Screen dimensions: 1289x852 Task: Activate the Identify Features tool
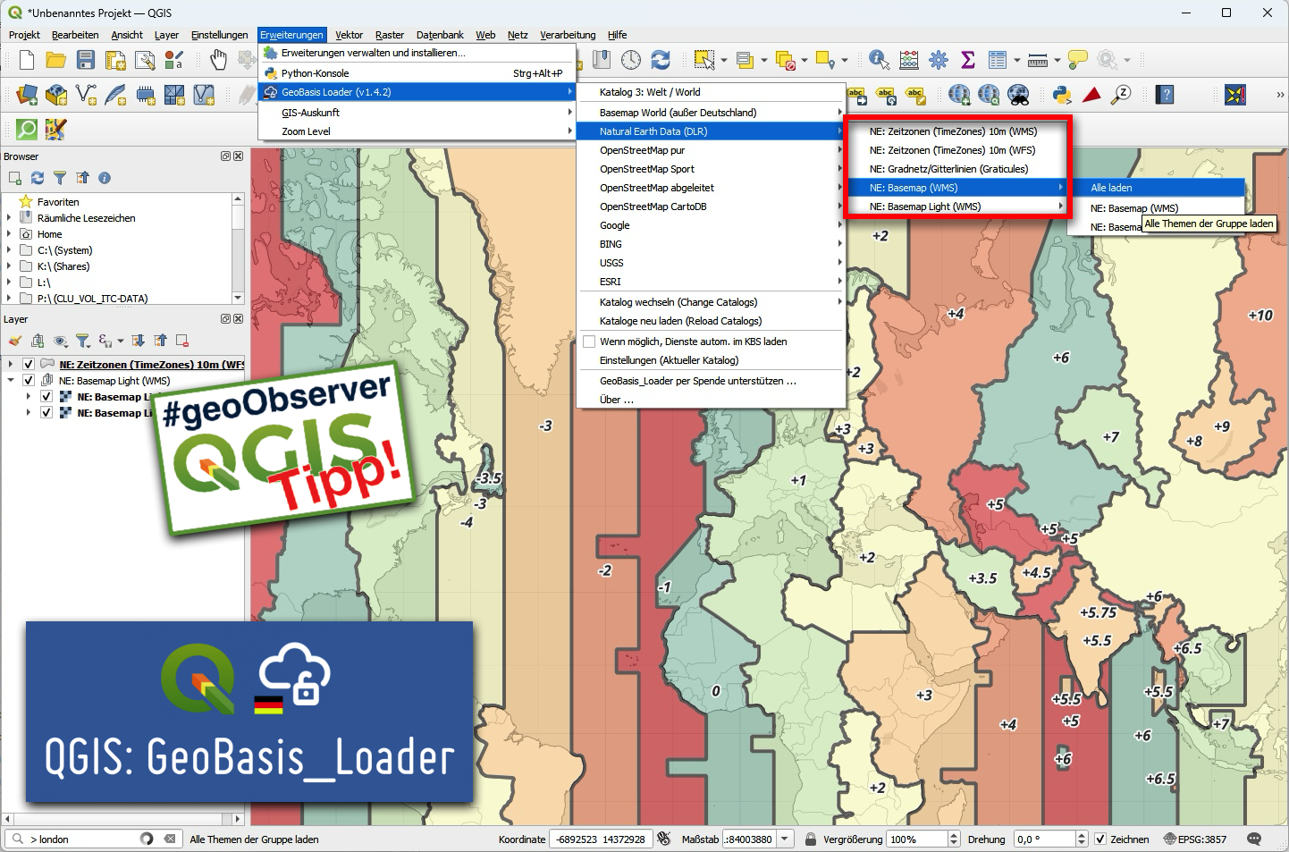(880, 60)
